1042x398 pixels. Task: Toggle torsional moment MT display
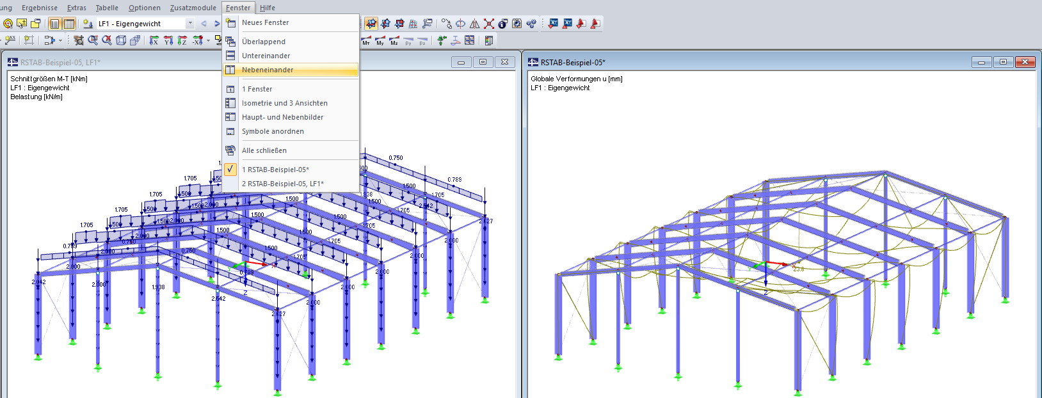(367, 41)
